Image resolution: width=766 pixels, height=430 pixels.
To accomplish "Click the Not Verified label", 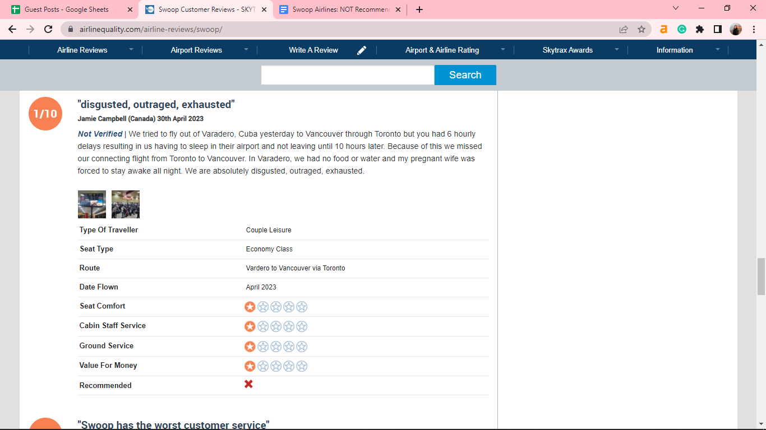I will coord(100,134).
